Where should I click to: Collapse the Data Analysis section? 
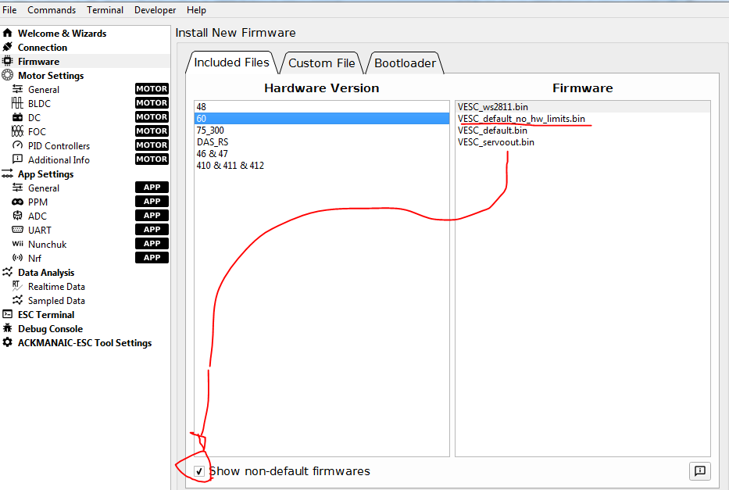click(46, 273)
